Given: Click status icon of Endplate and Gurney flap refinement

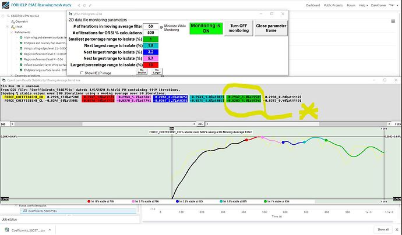Looking at the screenshot, I should (x=21, y=43).
